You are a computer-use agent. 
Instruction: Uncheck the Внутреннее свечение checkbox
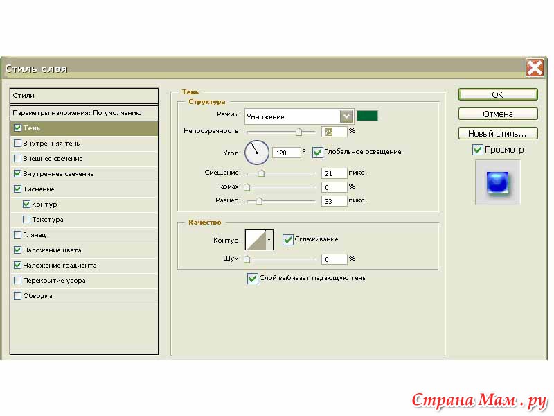pyautogui.click(x=17, y=174)
